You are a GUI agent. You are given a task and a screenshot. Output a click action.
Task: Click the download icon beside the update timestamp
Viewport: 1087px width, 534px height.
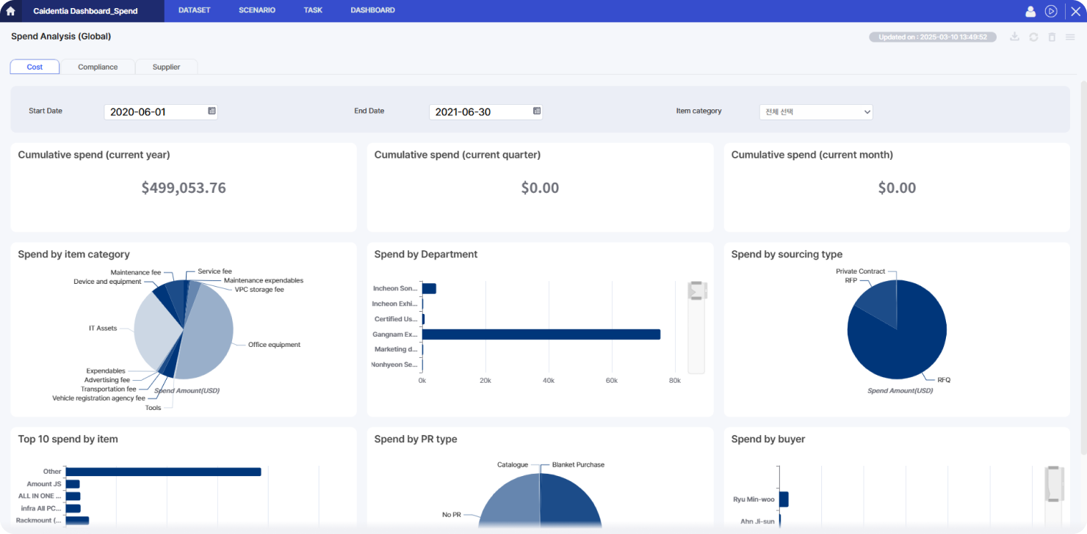[x=1014, y=37]
